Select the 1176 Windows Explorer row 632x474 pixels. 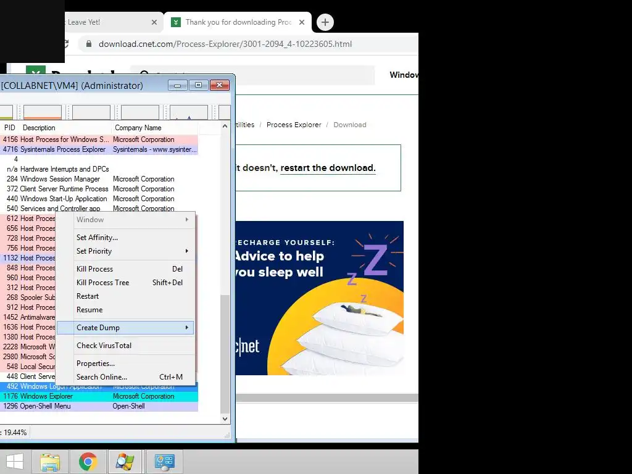coord(99,396)
